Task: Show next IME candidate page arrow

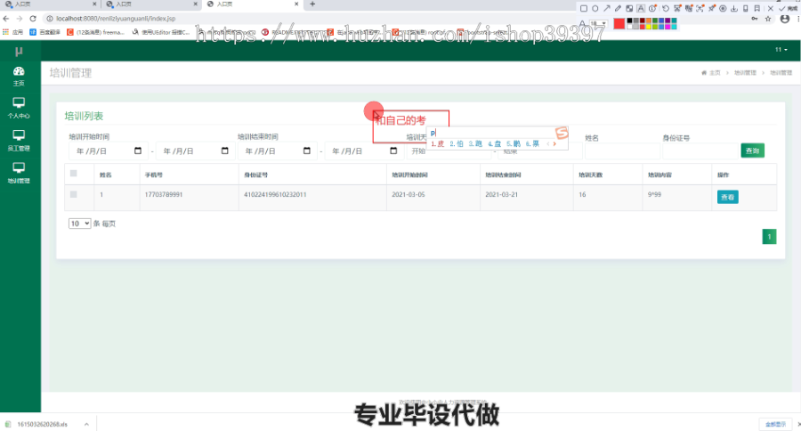Action: pos(554,143)
